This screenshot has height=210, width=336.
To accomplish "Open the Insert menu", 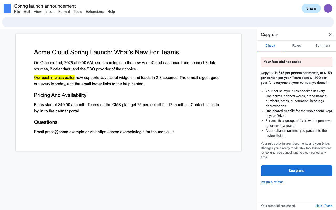I will (50, 12).
